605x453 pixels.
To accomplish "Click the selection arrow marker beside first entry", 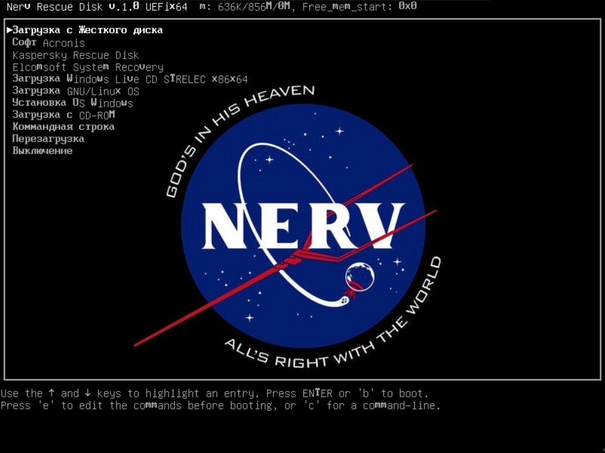I will point(9,30).
